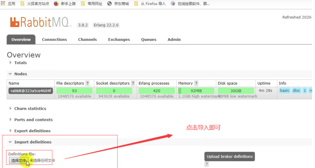Screen dimensions: 315x168
Task: Click the 选择文件 choose file button
Action: (x=19, y=160)
